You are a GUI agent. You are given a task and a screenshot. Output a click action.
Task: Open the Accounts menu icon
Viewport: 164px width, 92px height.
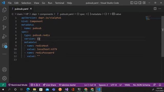pos(4,70)
